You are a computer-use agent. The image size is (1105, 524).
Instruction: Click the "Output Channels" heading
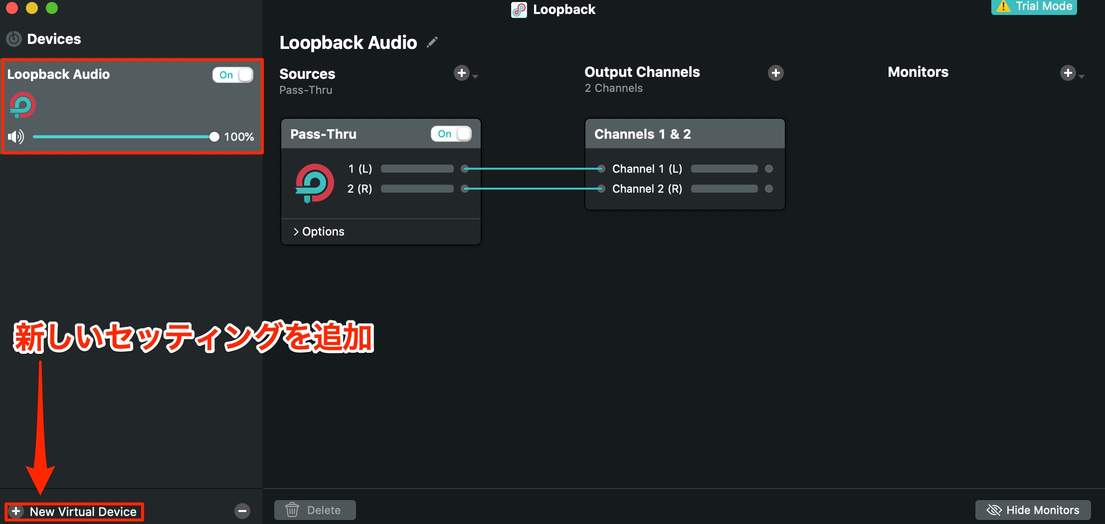point(642,72)
